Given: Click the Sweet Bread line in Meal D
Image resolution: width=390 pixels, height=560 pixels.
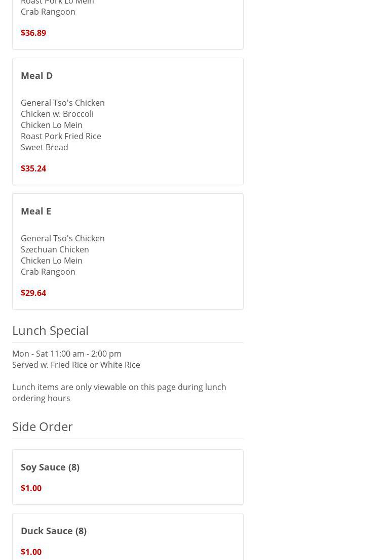Looking at the screenshot, I should click(45, 147).
